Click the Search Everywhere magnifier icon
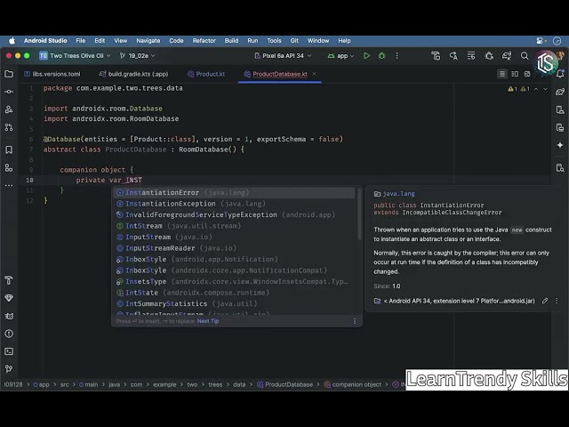 coord(525,55)
